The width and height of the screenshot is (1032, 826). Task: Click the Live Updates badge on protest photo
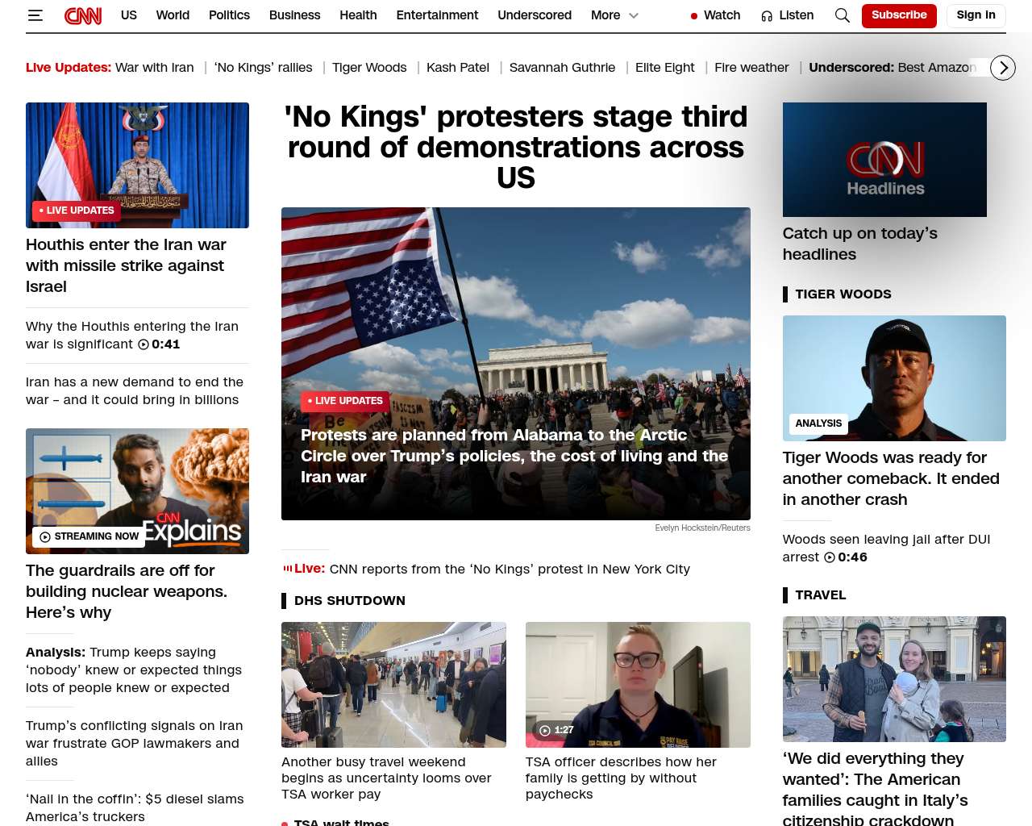[x=345, y=401]
